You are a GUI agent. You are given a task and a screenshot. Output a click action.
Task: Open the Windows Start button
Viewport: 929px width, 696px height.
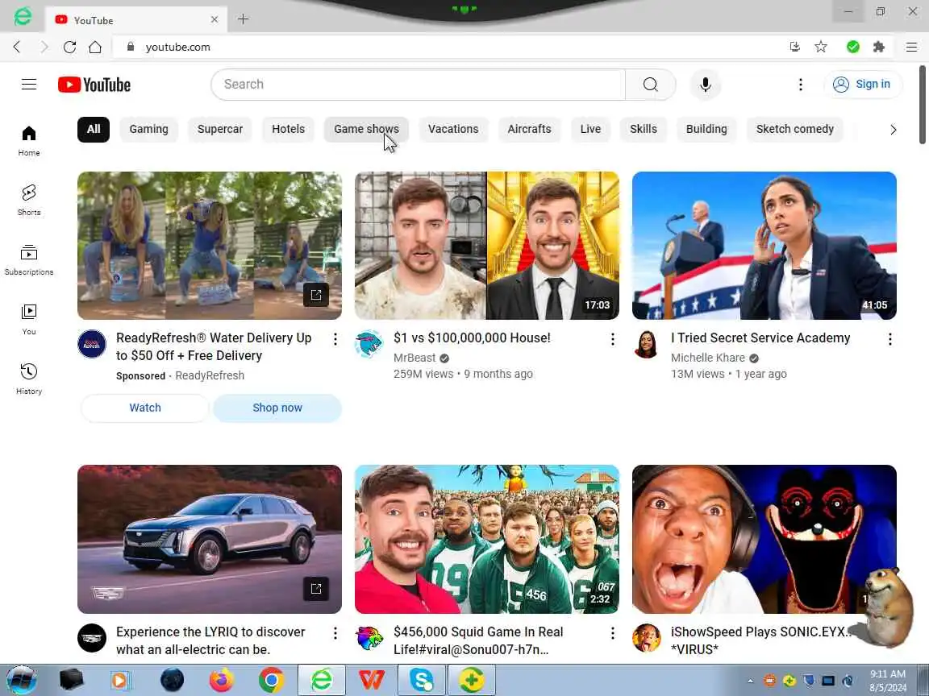[21, 679]
